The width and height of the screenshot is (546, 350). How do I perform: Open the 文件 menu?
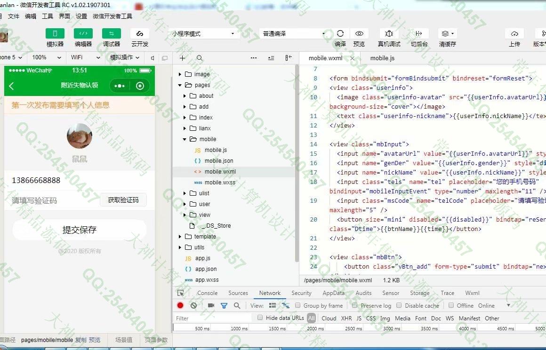coord(14,16)
